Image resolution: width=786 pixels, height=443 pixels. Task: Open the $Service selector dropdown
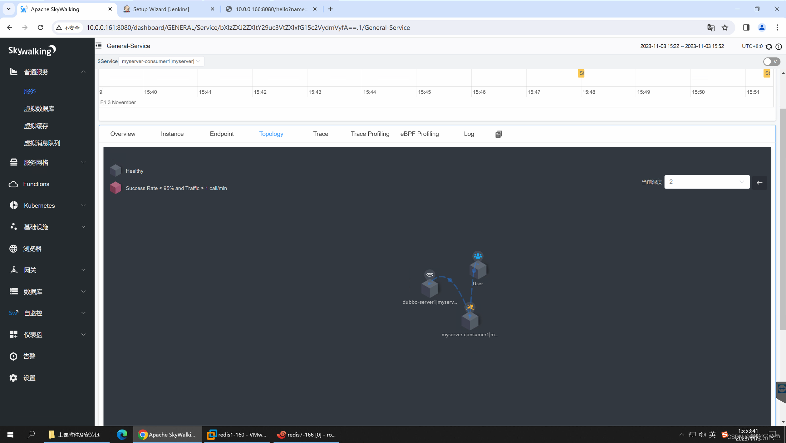click(161, 61)
